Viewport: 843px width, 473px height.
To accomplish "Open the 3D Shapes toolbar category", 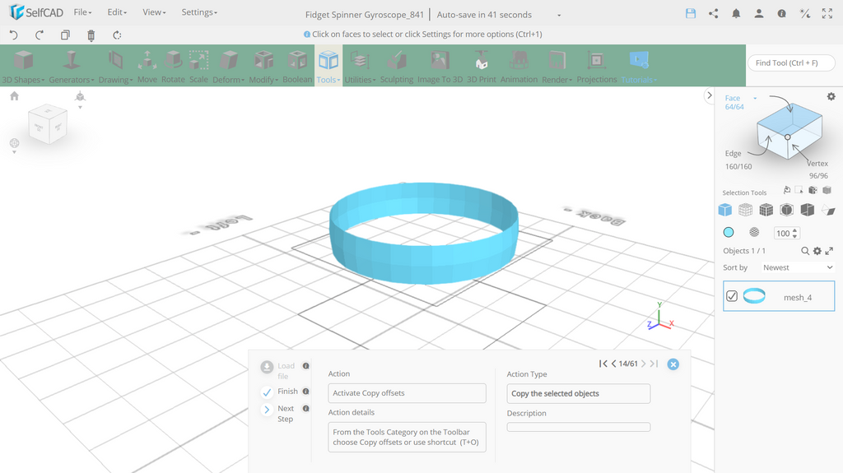I will pyautogui.click(x=23, y=66).
